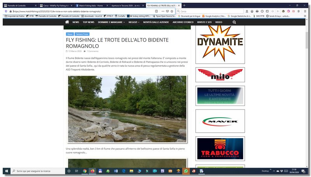Click the Firefox Cerca search box
311x177 pixels.
pyautogui.click(x=210, y=11)
